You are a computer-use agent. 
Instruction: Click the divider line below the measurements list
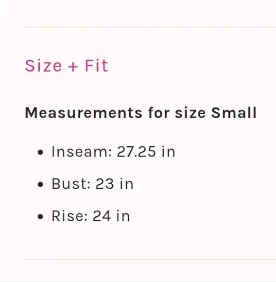[150, 260]
